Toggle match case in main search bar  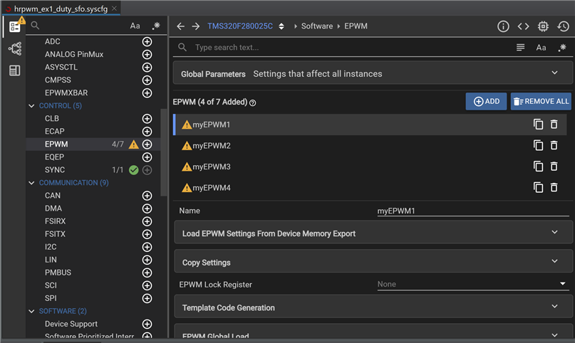(541, 48)
